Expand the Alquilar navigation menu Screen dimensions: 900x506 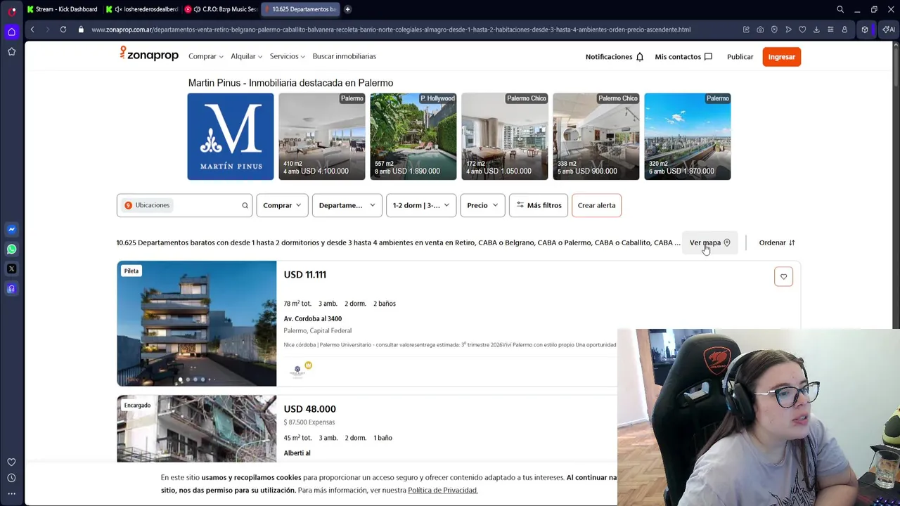click(246, 56)
